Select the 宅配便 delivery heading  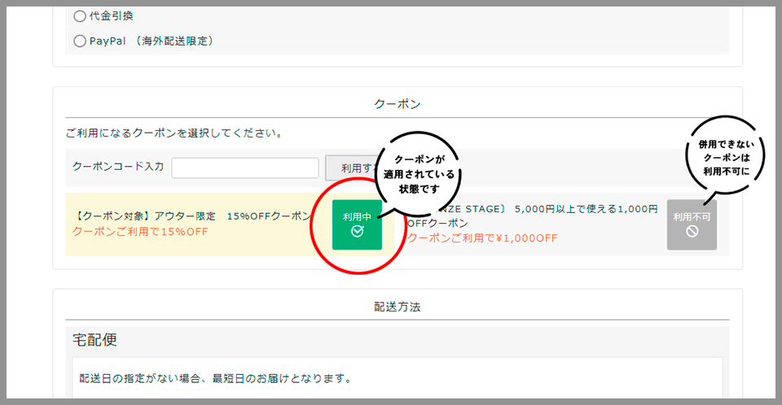point(94,340)
